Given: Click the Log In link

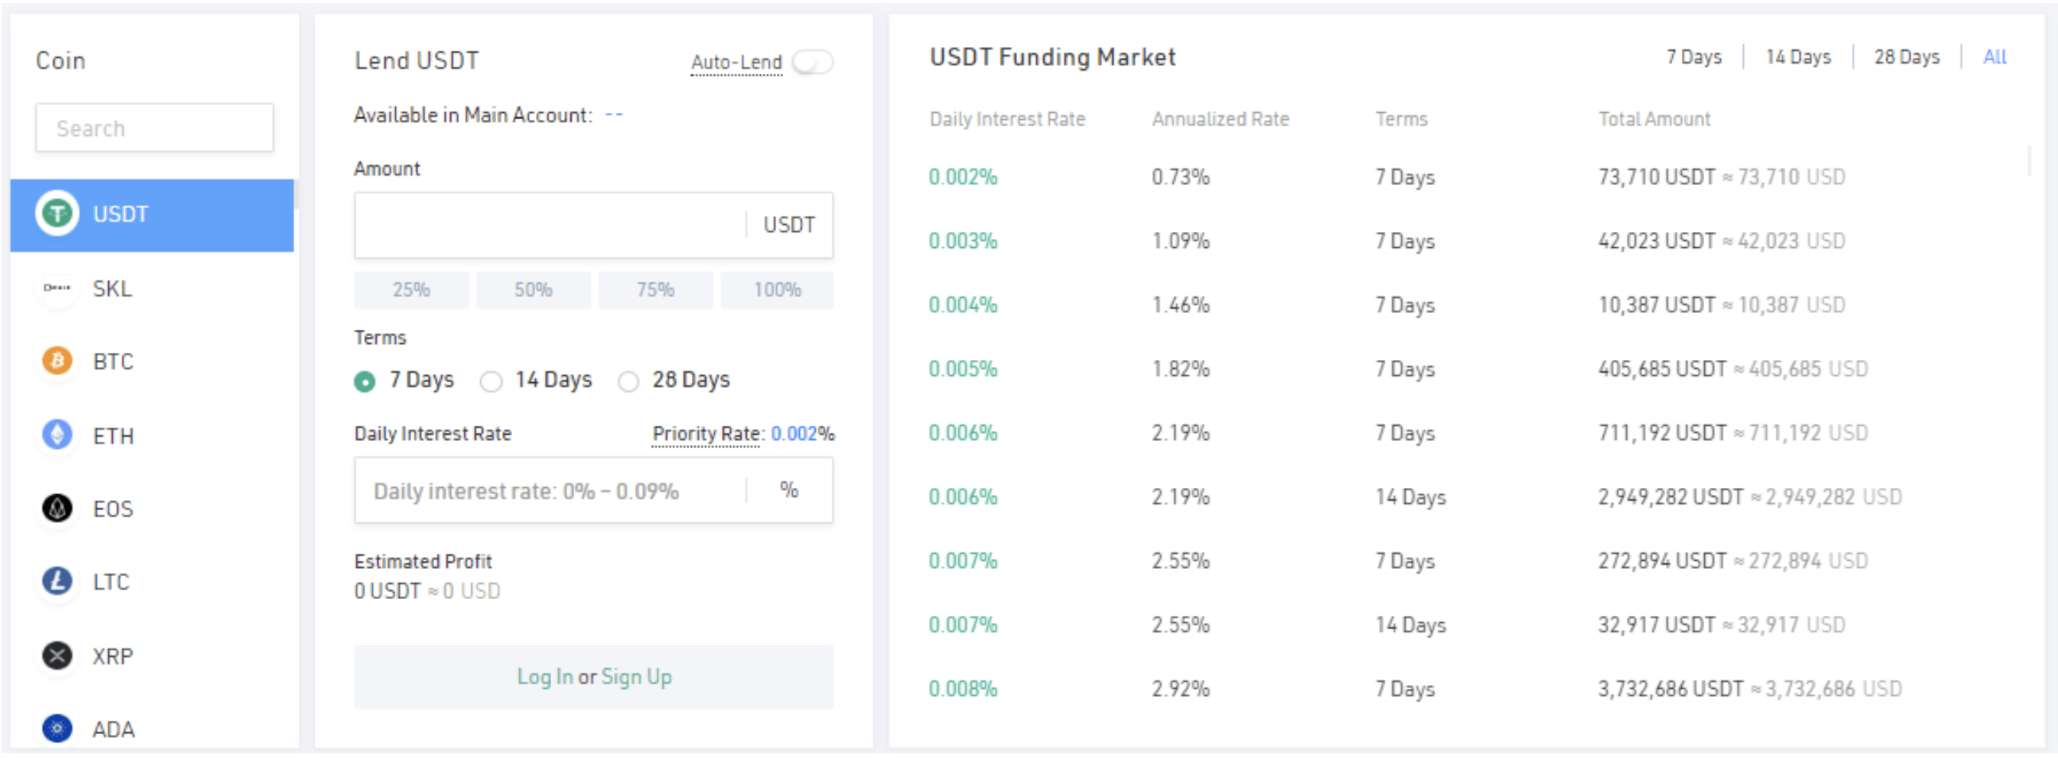Looking at the screenshot, I should click(545, 678).
